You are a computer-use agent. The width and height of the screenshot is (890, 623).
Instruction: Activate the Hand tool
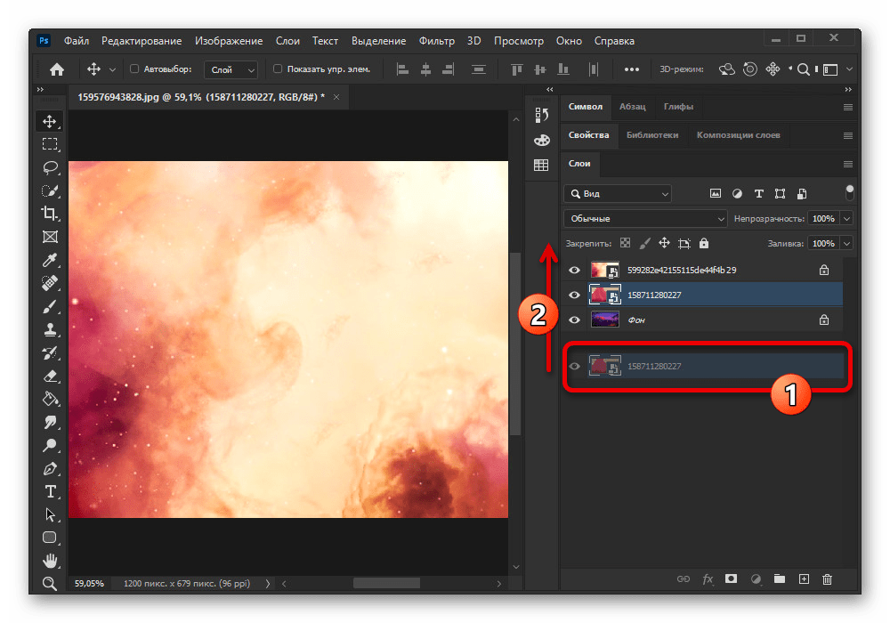pyautogui.click(x=50, y=561)
